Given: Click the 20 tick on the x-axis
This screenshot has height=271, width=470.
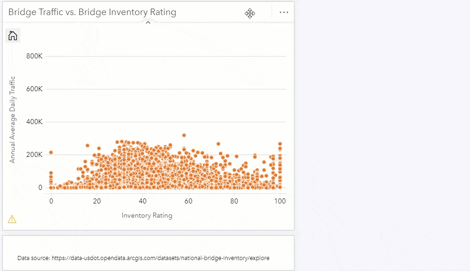Looking at the screenshot, I should 97,201.
